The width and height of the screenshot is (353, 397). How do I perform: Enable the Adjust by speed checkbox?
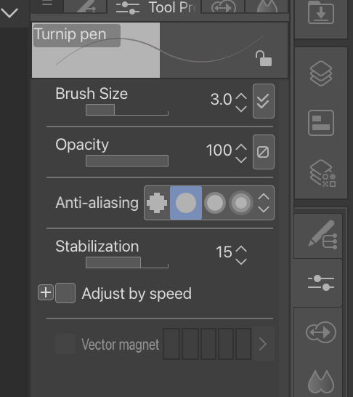[x=65, y=293]
